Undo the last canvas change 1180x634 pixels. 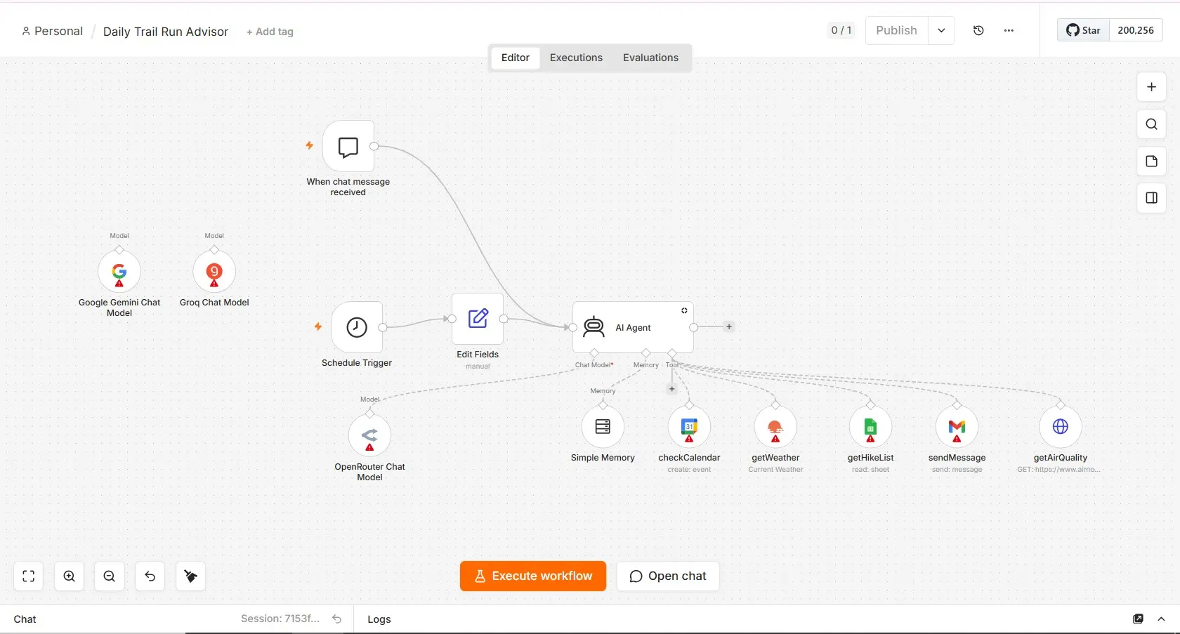(x=150, y=576)
